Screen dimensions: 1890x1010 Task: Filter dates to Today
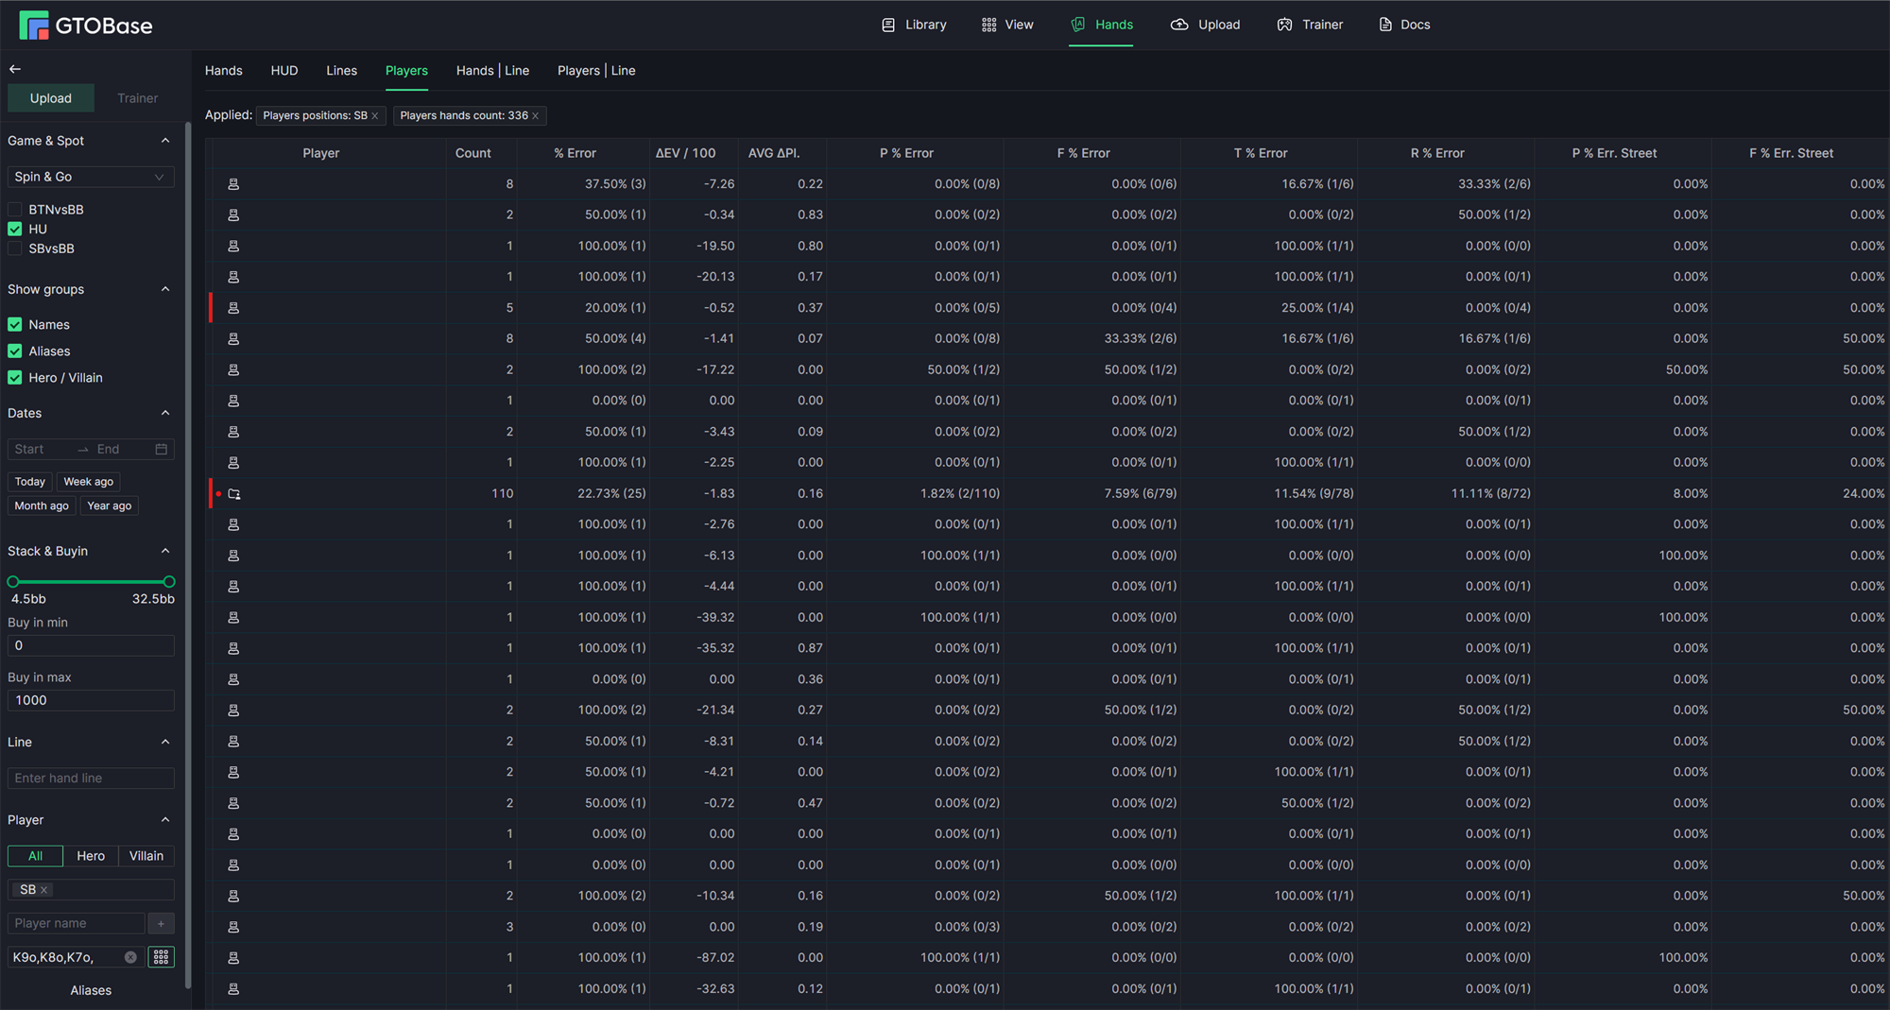pyautogui.click(x=30, y=482)
